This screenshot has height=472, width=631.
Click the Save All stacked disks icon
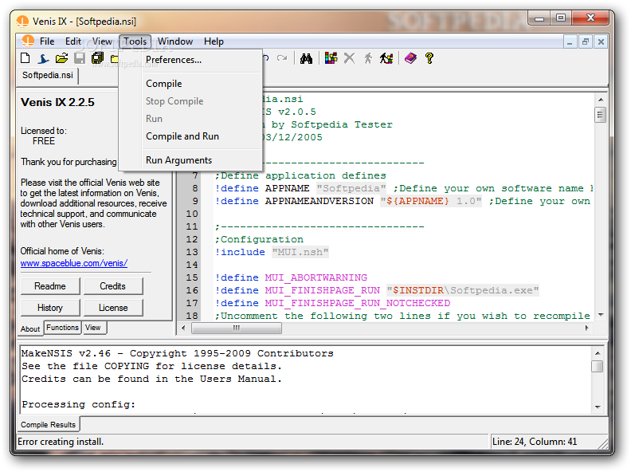(x=97, y=58)
